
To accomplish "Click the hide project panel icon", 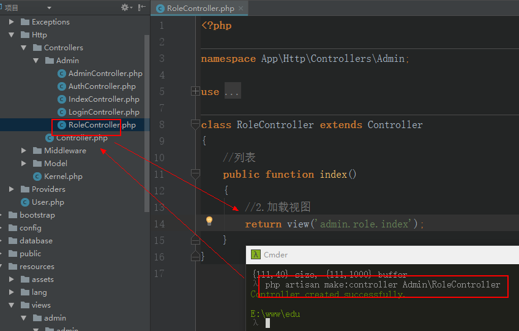I will point(142,7).
